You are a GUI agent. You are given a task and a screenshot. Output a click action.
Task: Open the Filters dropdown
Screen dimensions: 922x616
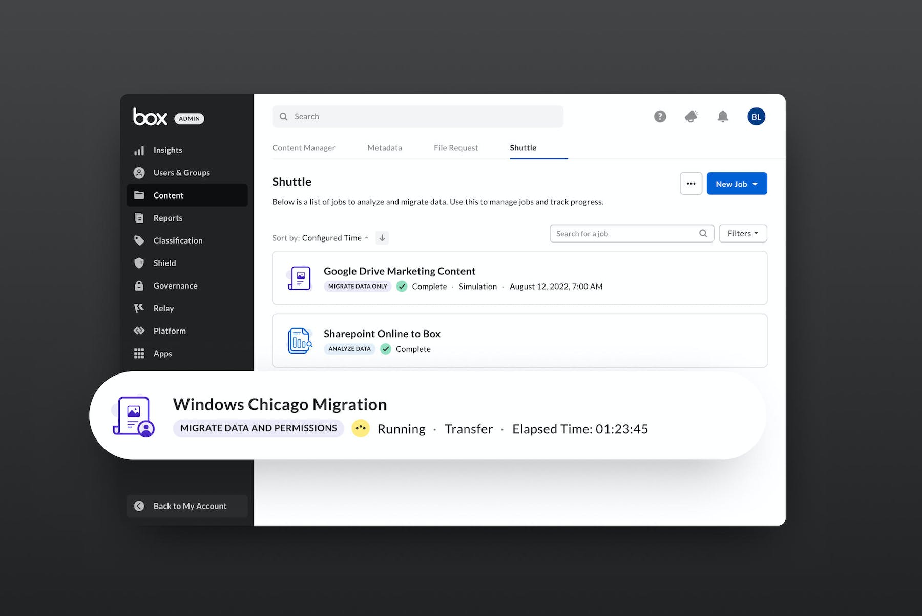point(742,234)
